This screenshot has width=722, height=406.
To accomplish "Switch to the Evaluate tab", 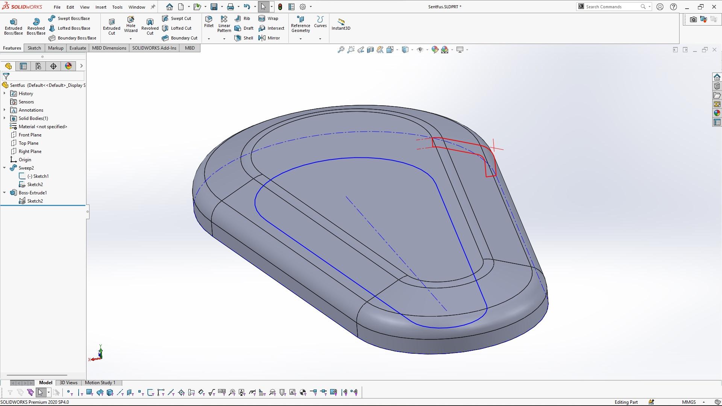I will [77, 48].
